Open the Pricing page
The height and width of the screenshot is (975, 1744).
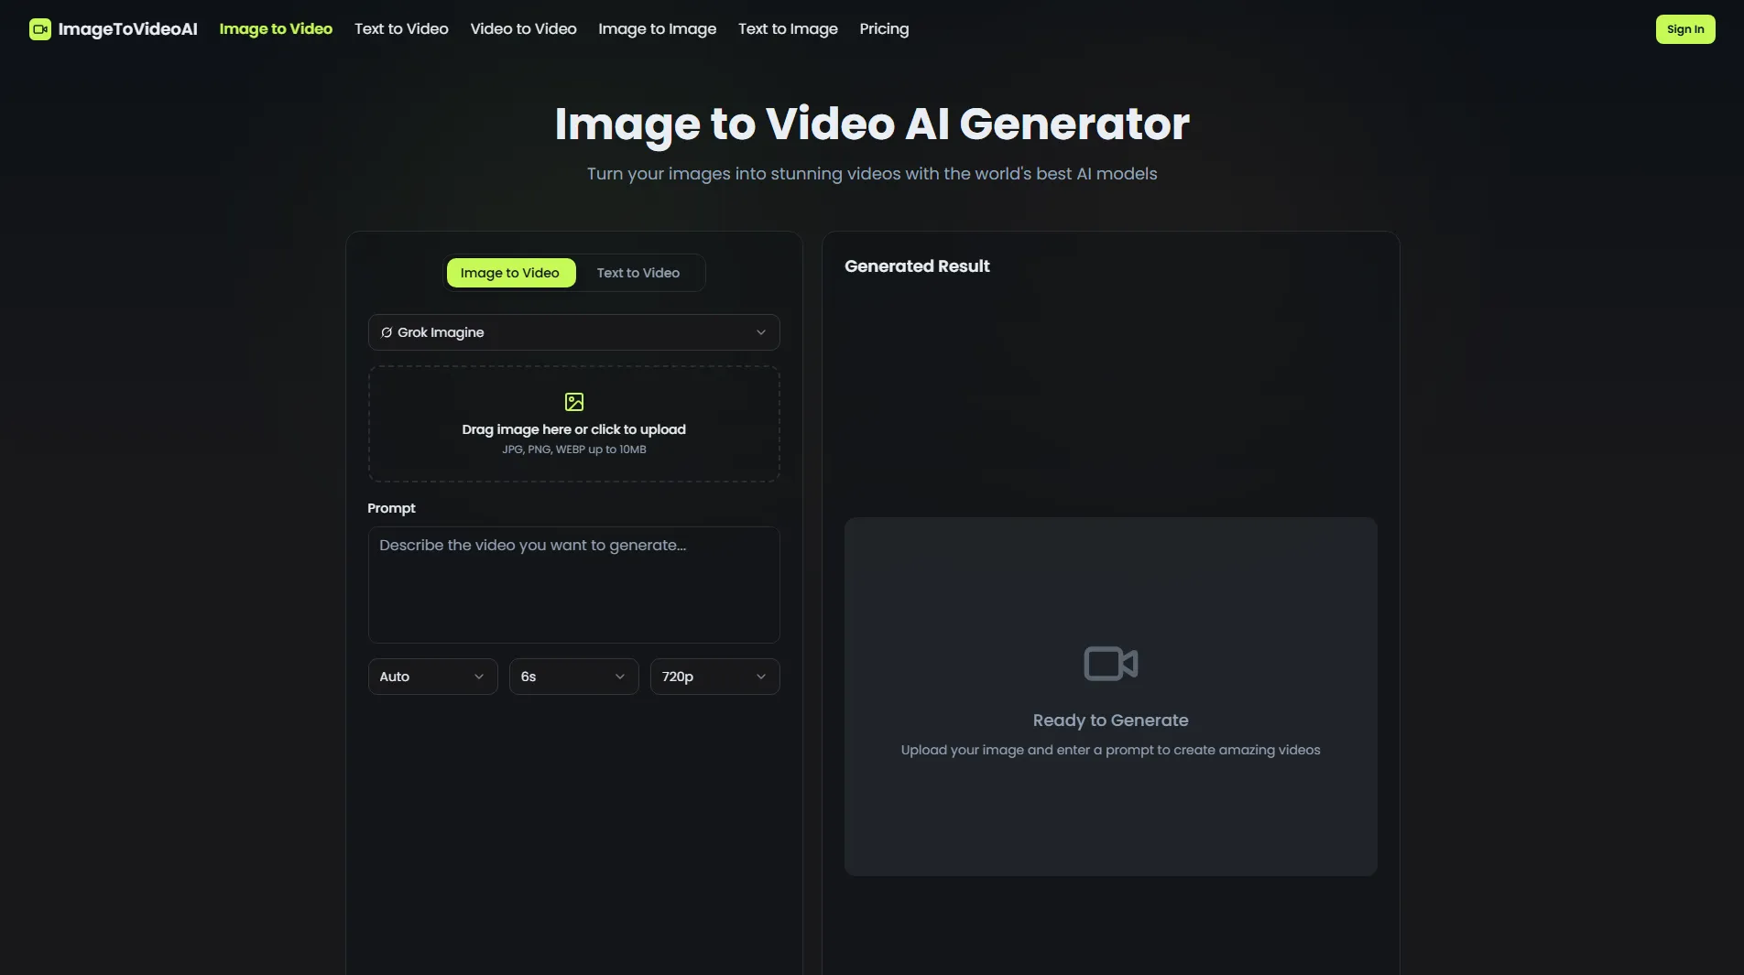coord(884,29)
